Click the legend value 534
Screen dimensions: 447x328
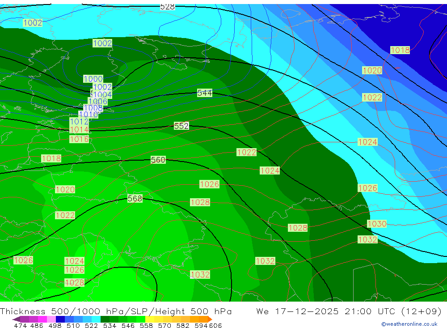pyautogui.click(x=110, y=325)
